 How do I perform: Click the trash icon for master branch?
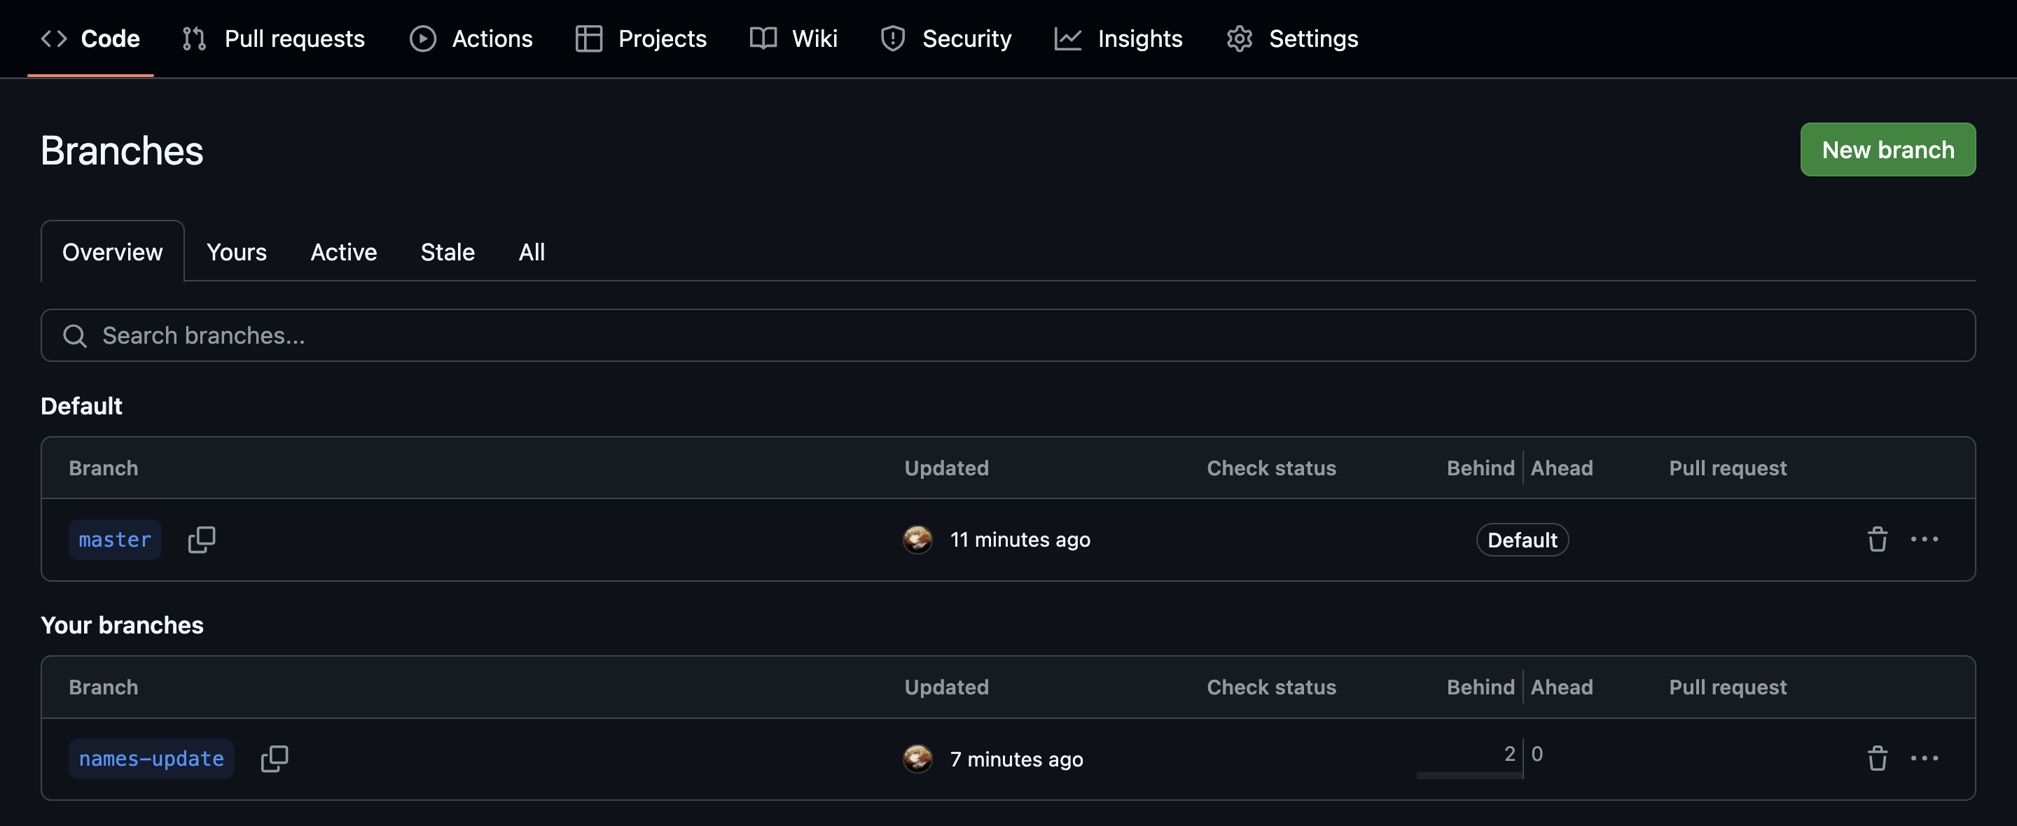1877,539
